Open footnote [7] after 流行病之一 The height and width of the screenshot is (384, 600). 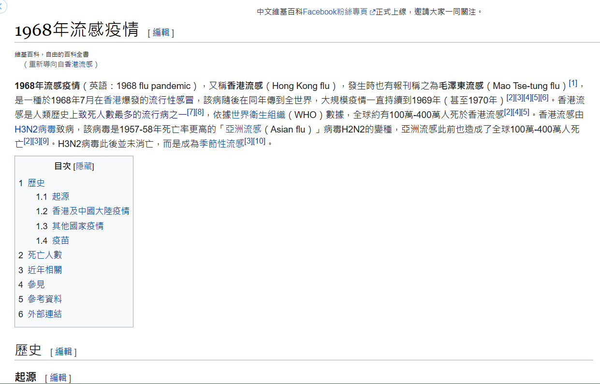191,112
